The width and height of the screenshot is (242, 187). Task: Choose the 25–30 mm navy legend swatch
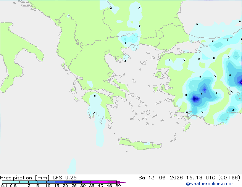[x=77, y=182]
